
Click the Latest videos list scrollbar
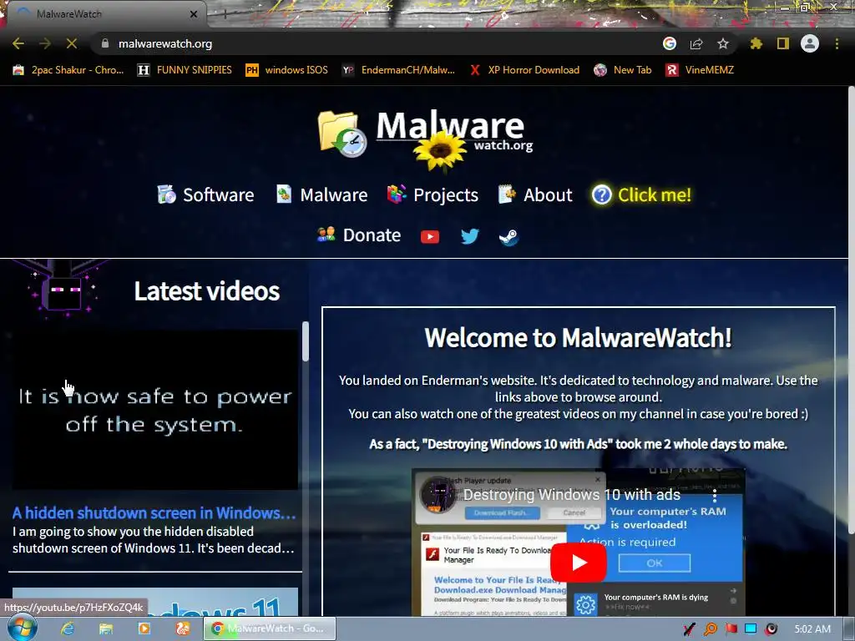[306, 341]
